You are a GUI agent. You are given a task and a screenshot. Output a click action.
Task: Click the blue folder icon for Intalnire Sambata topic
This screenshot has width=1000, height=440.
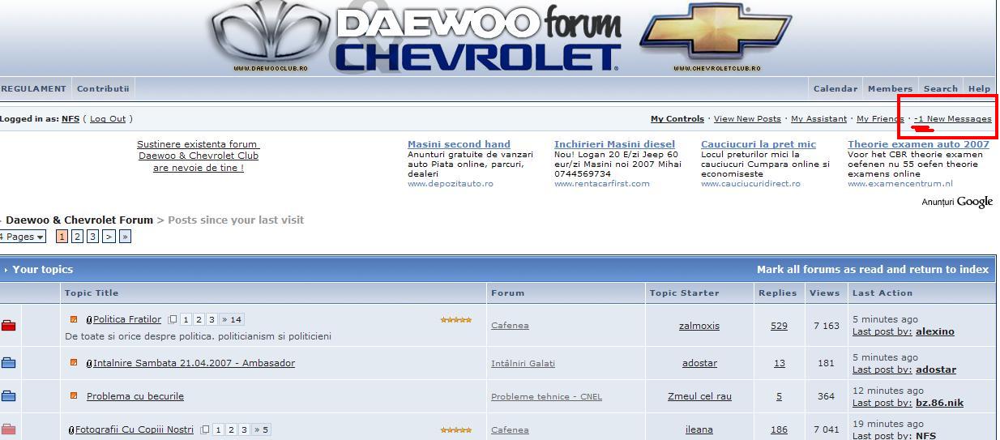click(x=8, y=363)
